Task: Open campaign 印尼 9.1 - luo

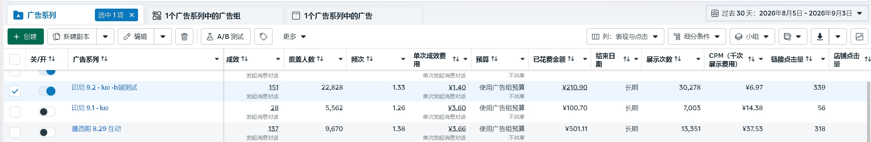Action: tap(90, 108)
